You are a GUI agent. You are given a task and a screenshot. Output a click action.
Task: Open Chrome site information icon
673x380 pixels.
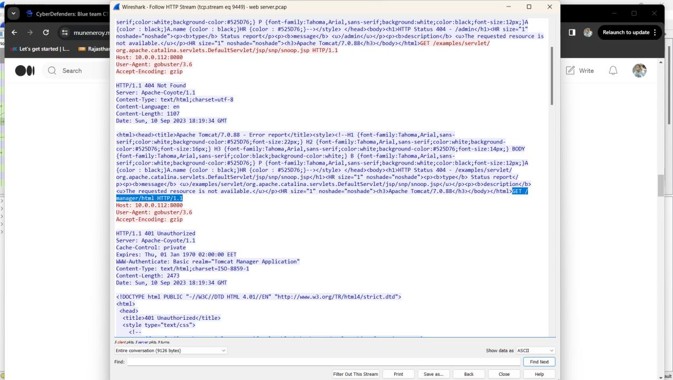pyautogui.click(x=64, y=32)
